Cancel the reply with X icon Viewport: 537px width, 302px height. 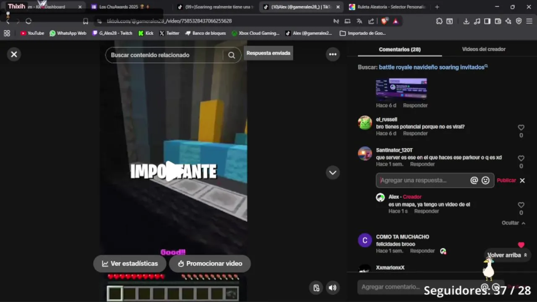[x=522, y=180]
